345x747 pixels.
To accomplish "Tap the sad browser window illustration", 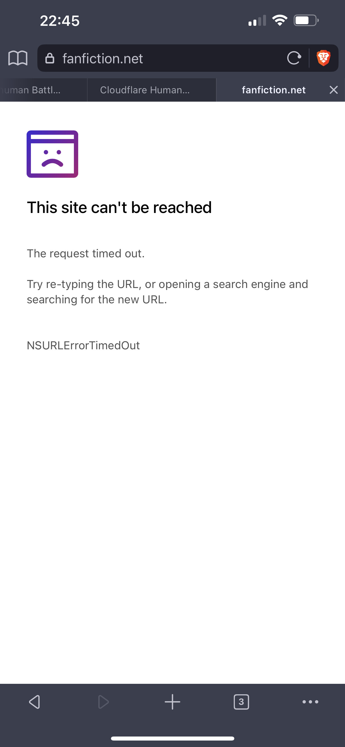I will click(52, 154).
